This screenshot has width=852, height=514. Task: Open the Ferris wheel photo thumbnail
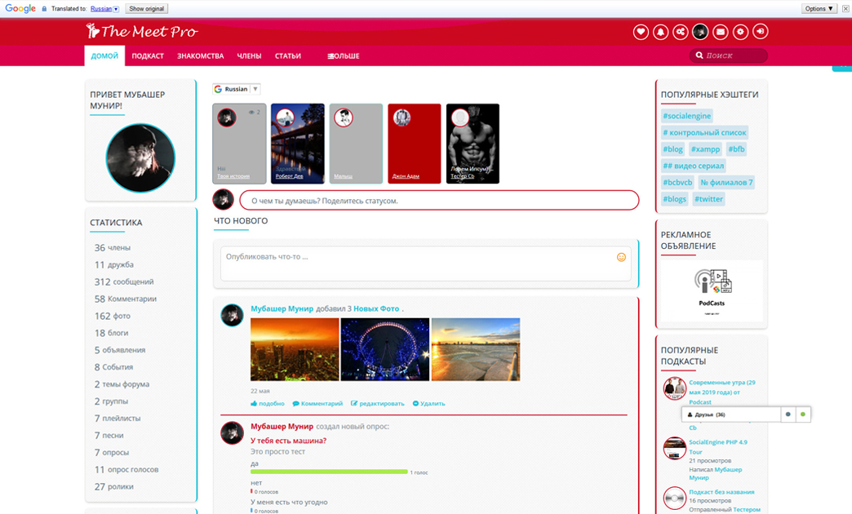pyautogui.click(x=384, y=348)
